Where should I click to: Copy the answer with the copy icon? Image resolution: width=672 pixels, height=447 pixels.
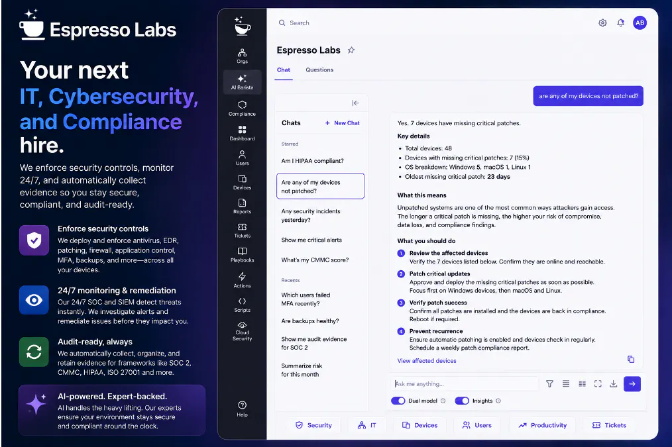pos(631,359)
